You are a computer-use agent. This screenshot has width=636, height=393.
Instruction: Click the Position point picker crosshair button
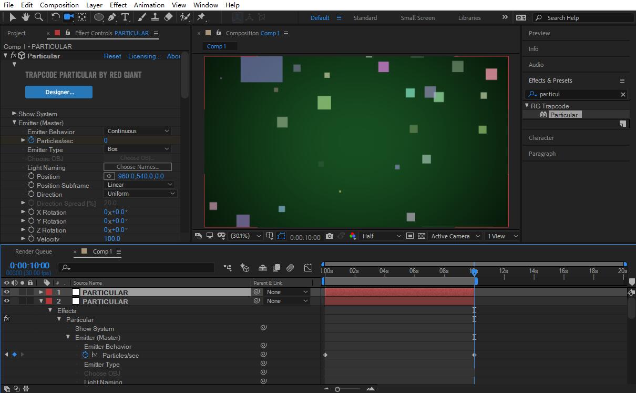109,176
